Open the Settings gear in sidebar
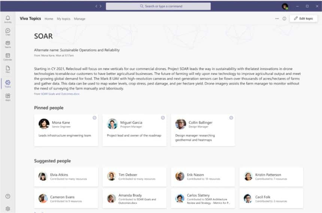The height and width of the screenshot is (213, 322). tap(8, 209)
